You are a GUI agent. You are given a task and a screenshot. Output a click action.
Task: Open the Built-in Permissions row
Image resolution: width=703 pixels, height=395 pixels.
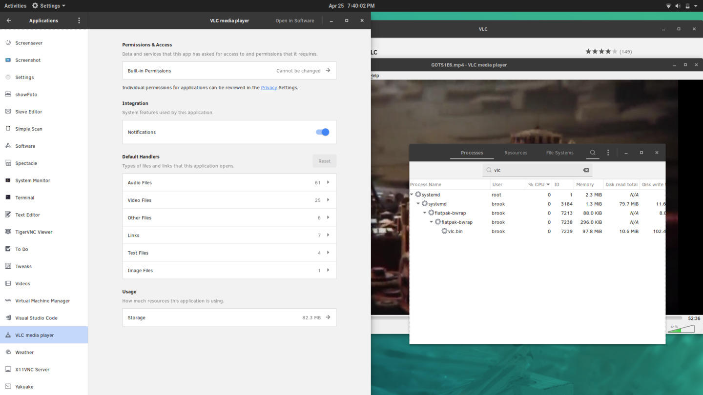click(x=229, y=71)
